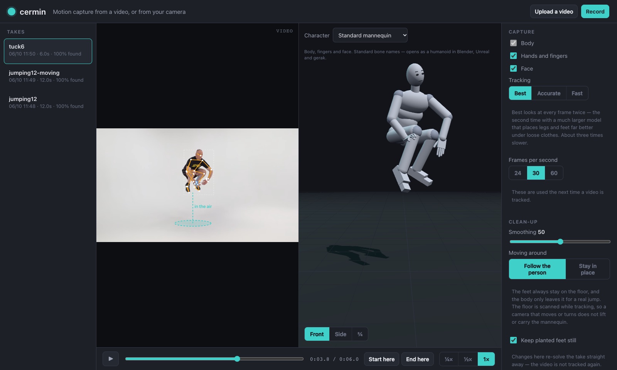
Task: Play the video with the play button
Action: 111,359
